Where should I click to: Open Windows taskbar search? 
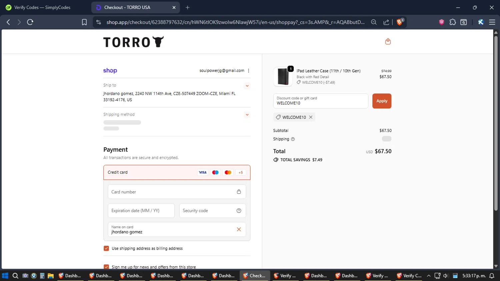(x=15, y=276)
